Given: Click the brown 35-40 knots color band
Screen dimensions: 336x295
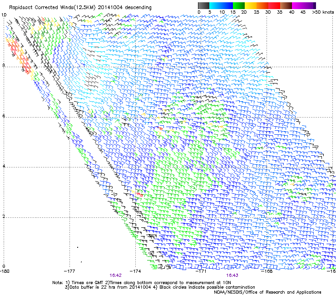Looking at the screenshot, I should (x=286, y=5).
